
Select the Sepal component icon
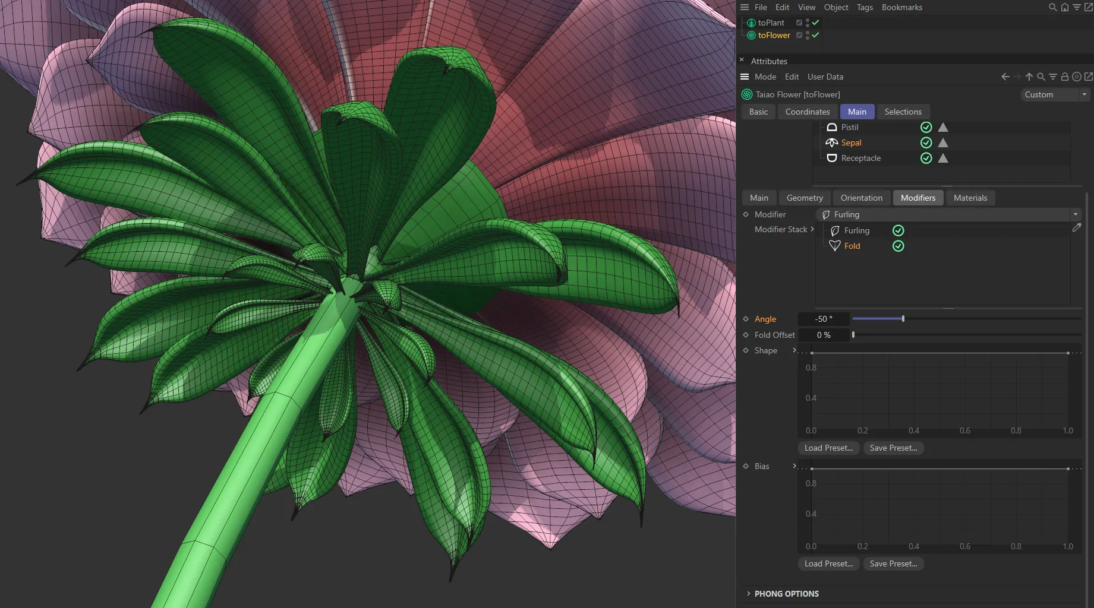pos(831,142)
